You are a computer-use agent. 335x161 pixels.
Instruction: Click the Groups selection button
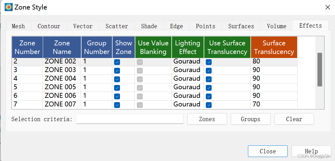tap(251, 119)
